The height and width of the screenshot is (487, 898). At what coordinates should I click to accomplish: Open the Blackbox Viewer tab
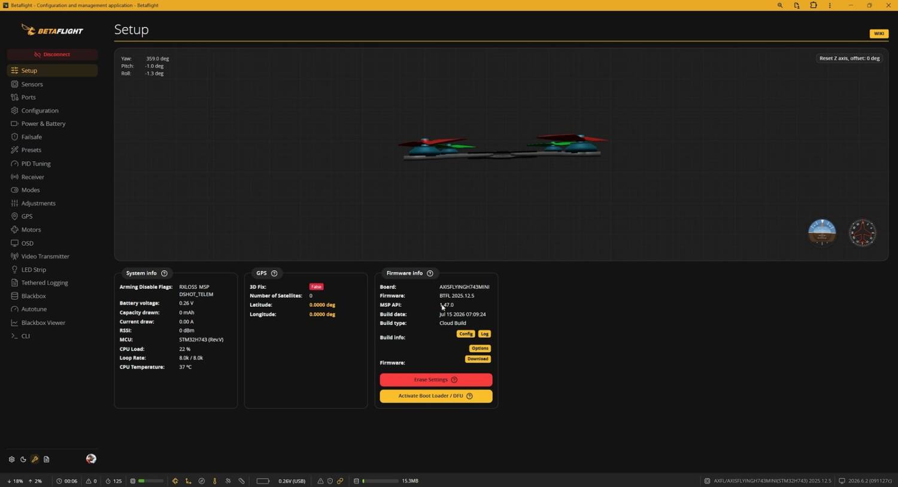click(x=52, y=323)
